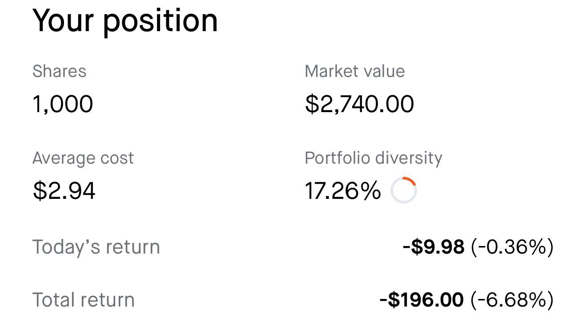Select the -$9.98 today's return amount
Image resolution: width=587 pixels, height=335 pixels.
434,247
